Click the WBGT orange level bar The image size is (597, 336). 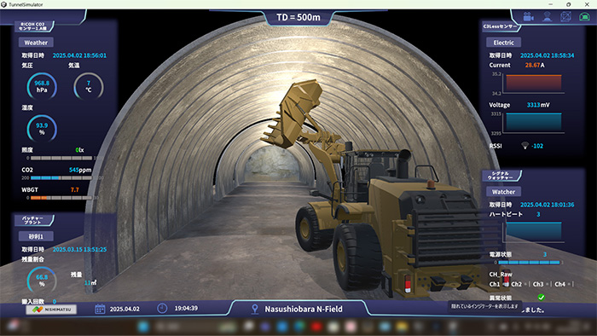[x=61, y=198]
